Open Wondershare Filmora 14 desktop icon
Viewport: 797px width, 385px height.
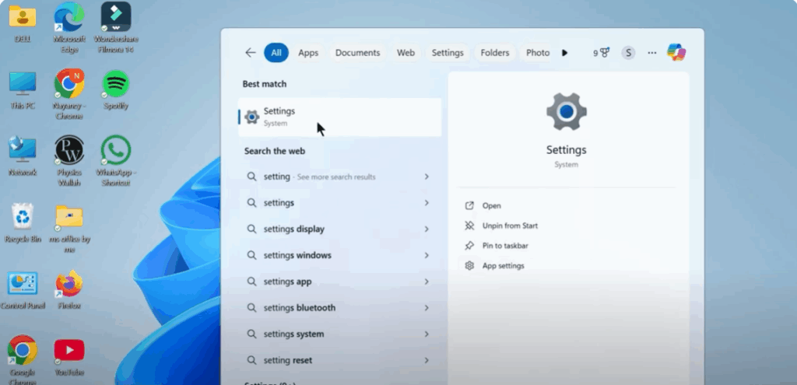coord(116,18)
